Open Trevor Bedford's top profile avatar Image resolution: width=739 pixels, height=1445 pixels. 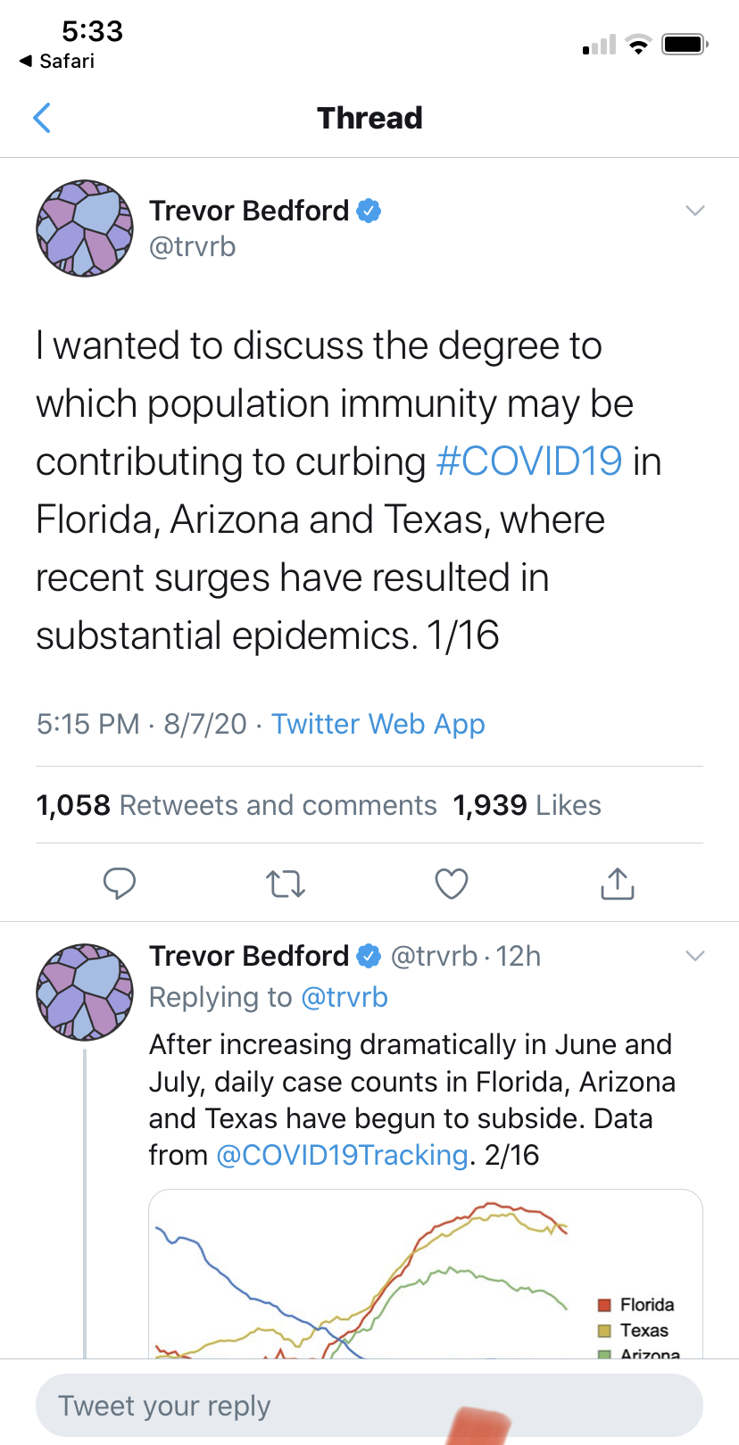[85, 228]
